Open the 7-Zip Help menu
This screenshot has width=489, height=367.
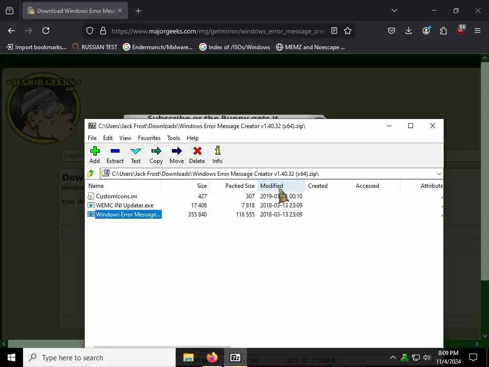[x=192, y=138]
